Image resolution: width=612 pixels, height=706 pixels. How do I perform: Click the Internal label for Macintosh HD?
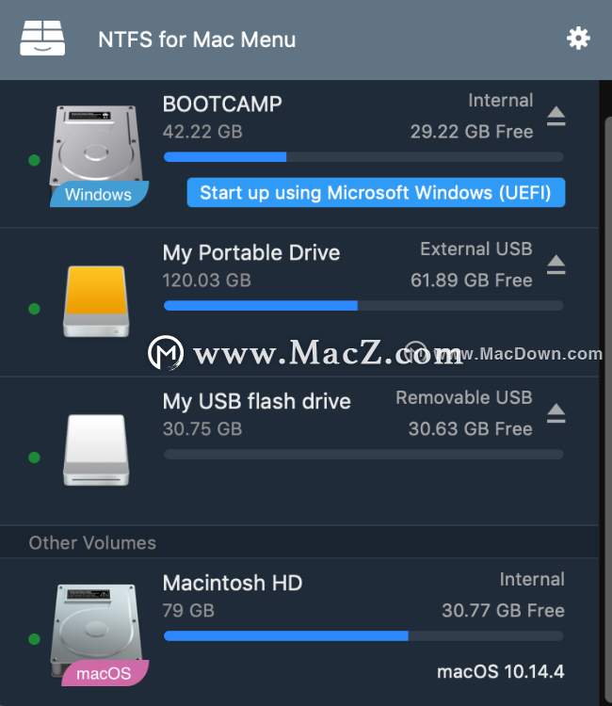click(x=532, y=580)
